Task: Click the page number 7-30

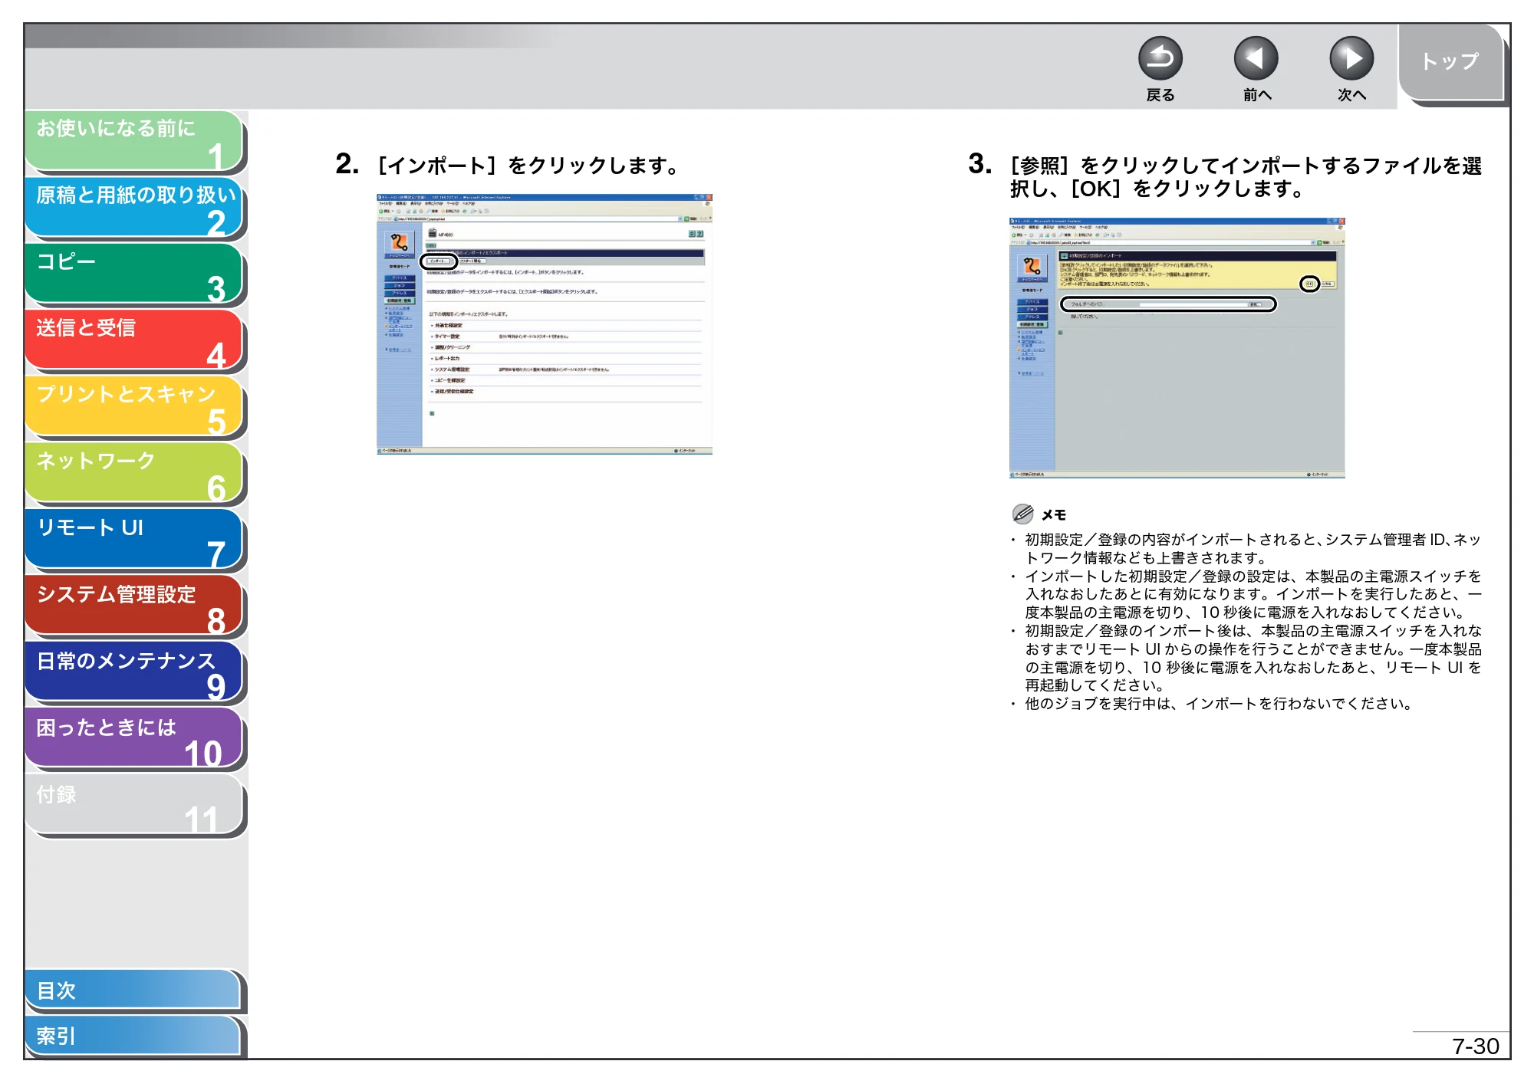Action: point(1475,1046)
